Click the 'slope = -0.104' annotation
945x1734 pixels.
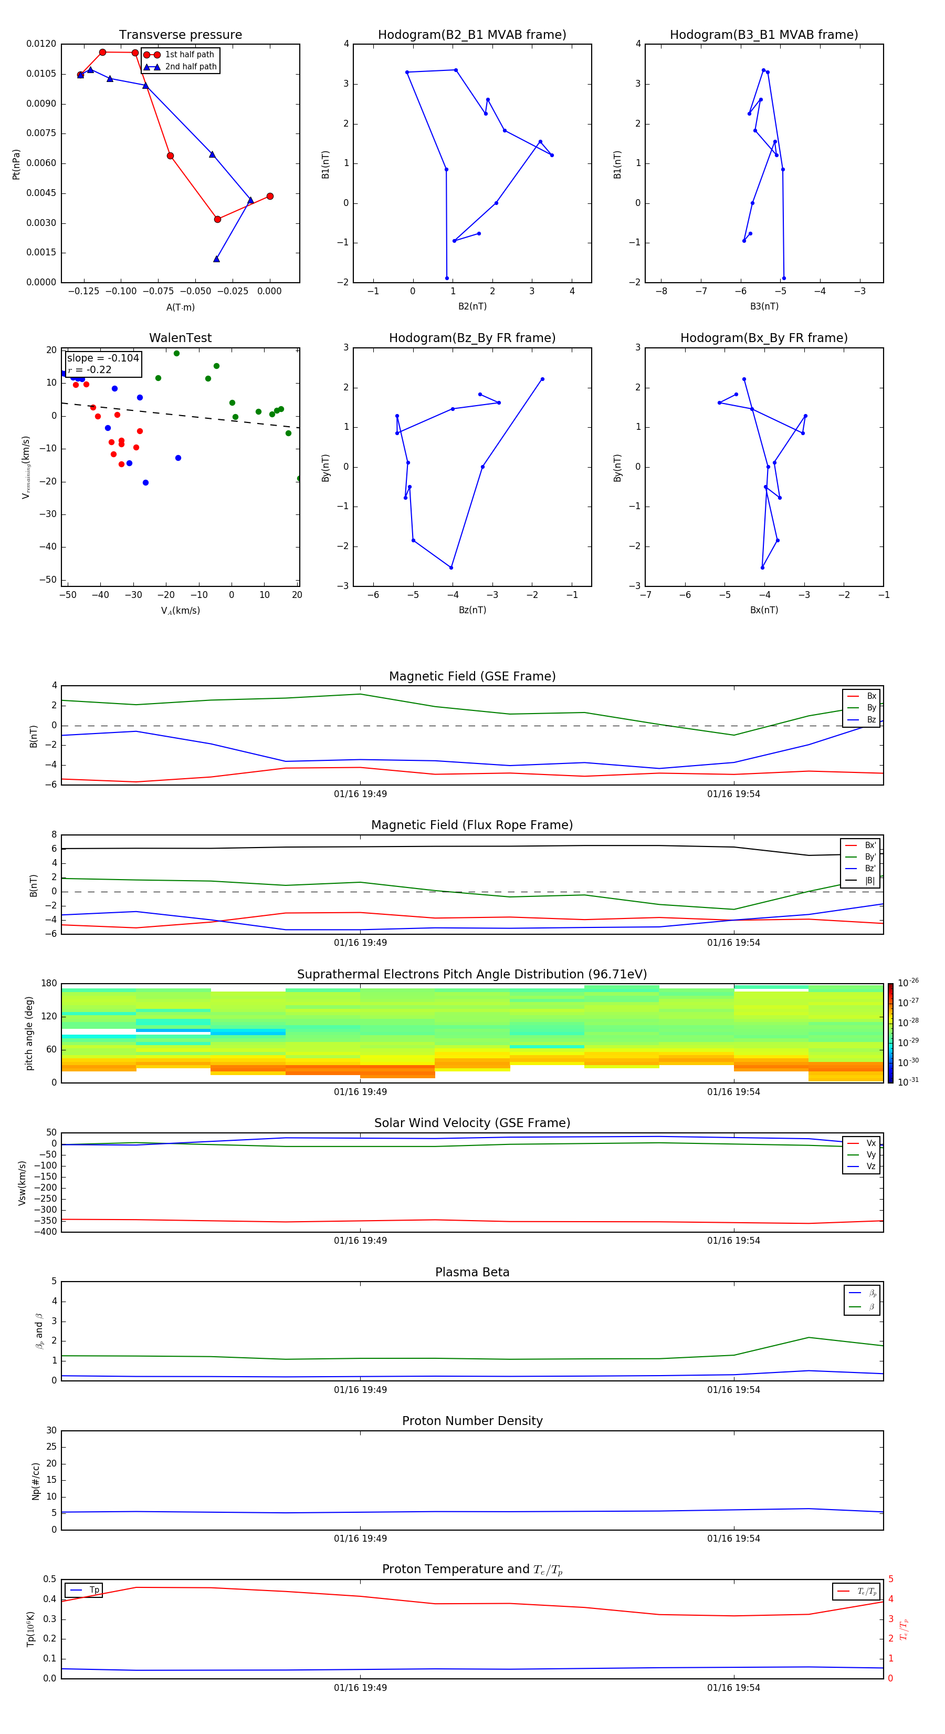(103, 358)
